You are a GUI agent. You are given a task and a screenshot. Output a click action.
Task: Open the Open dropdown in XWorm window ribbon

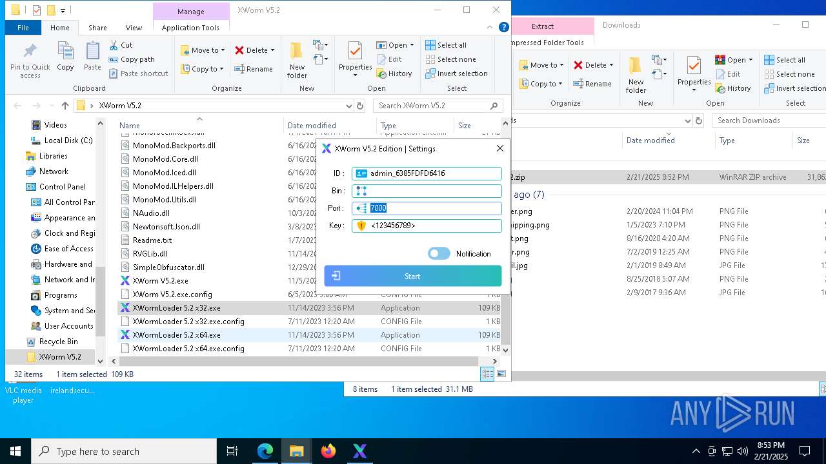tap(396, 45)
